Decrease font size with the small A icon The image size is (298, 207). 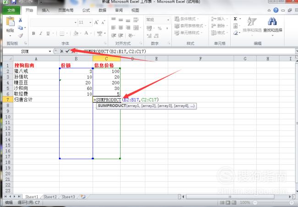point(103,22)
